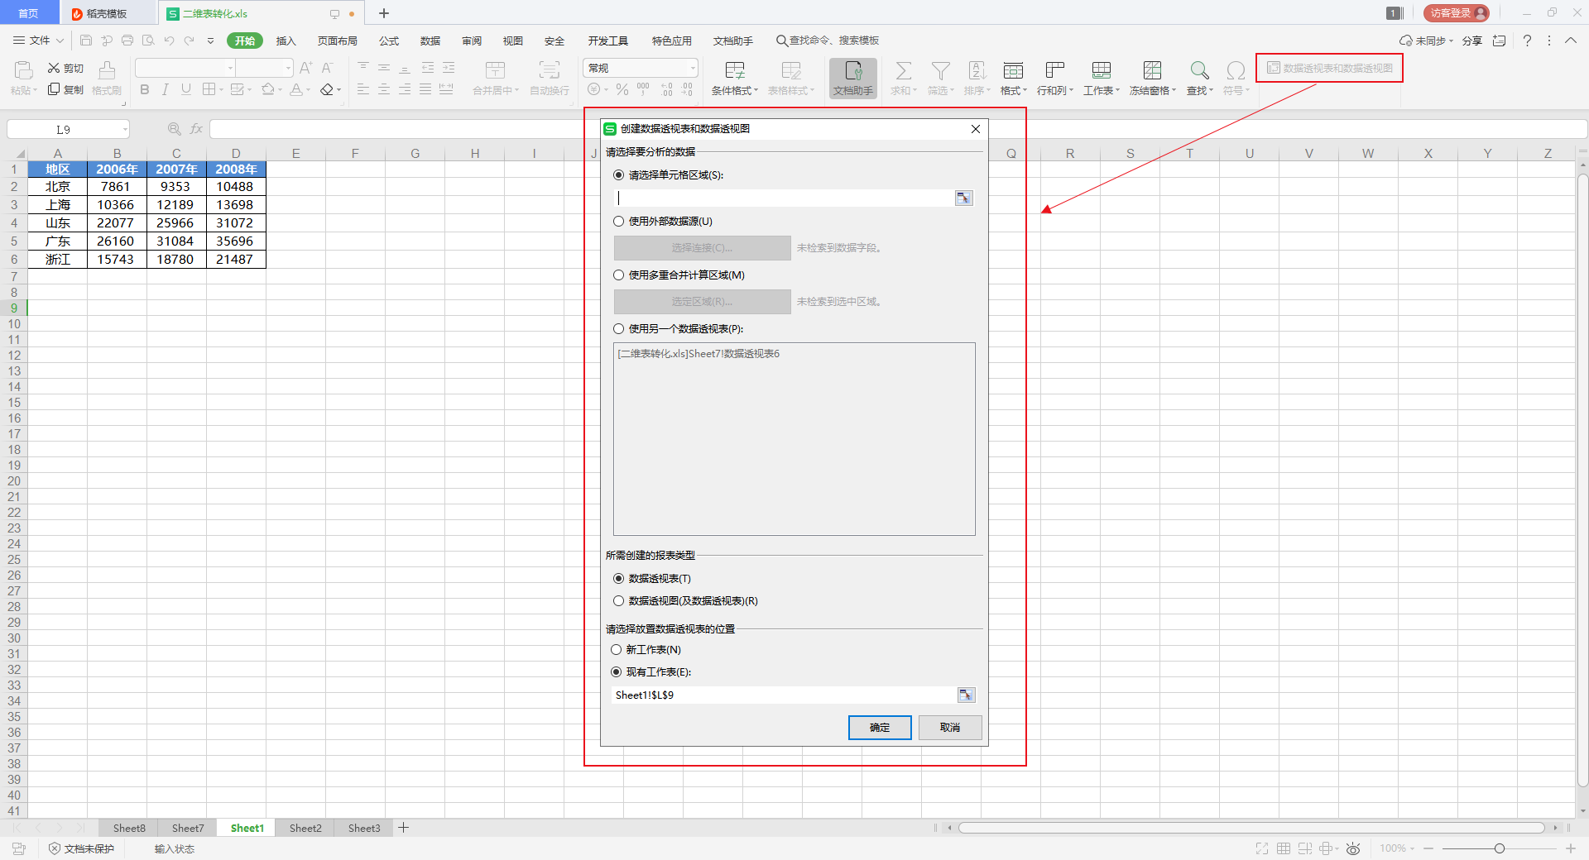Click the Cut scissors icon
This screenshot has width=1589, height=860.
tap(54, 68)
